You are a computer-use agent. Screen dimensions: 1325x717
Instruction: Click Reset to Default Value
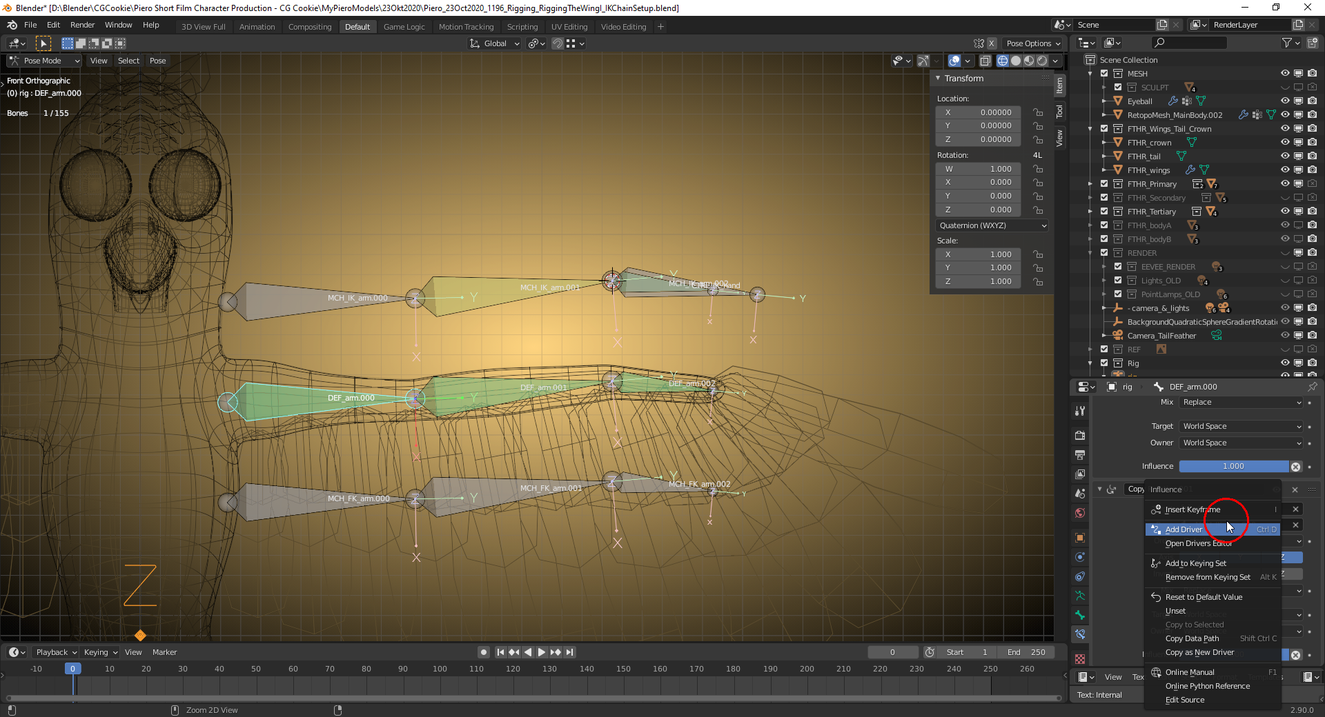pyautogui.click(x=1204, y=596)
